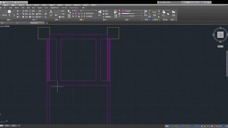
Task: Activate the Mirror tool in Modify panel
Action: tap(32, 14)
